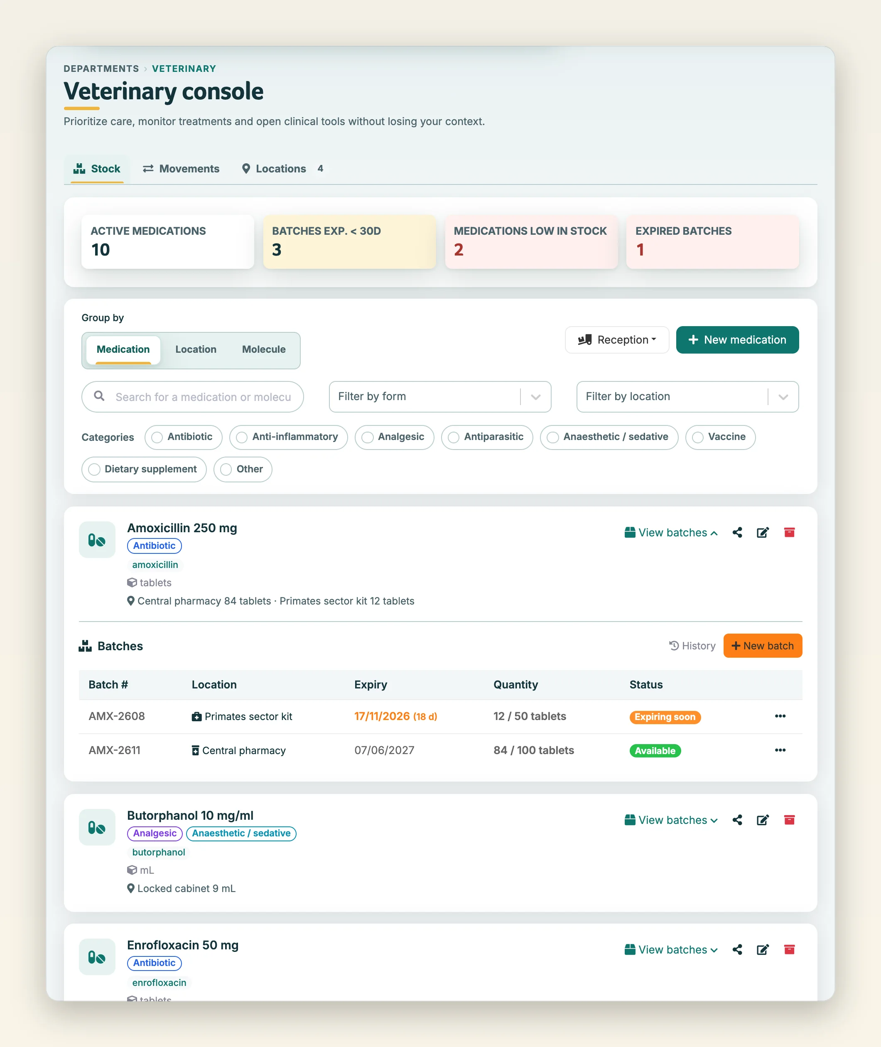Select the Analgesic category chip
Image resolution: width=881 pixels, height=1047 pixels.
394,437
